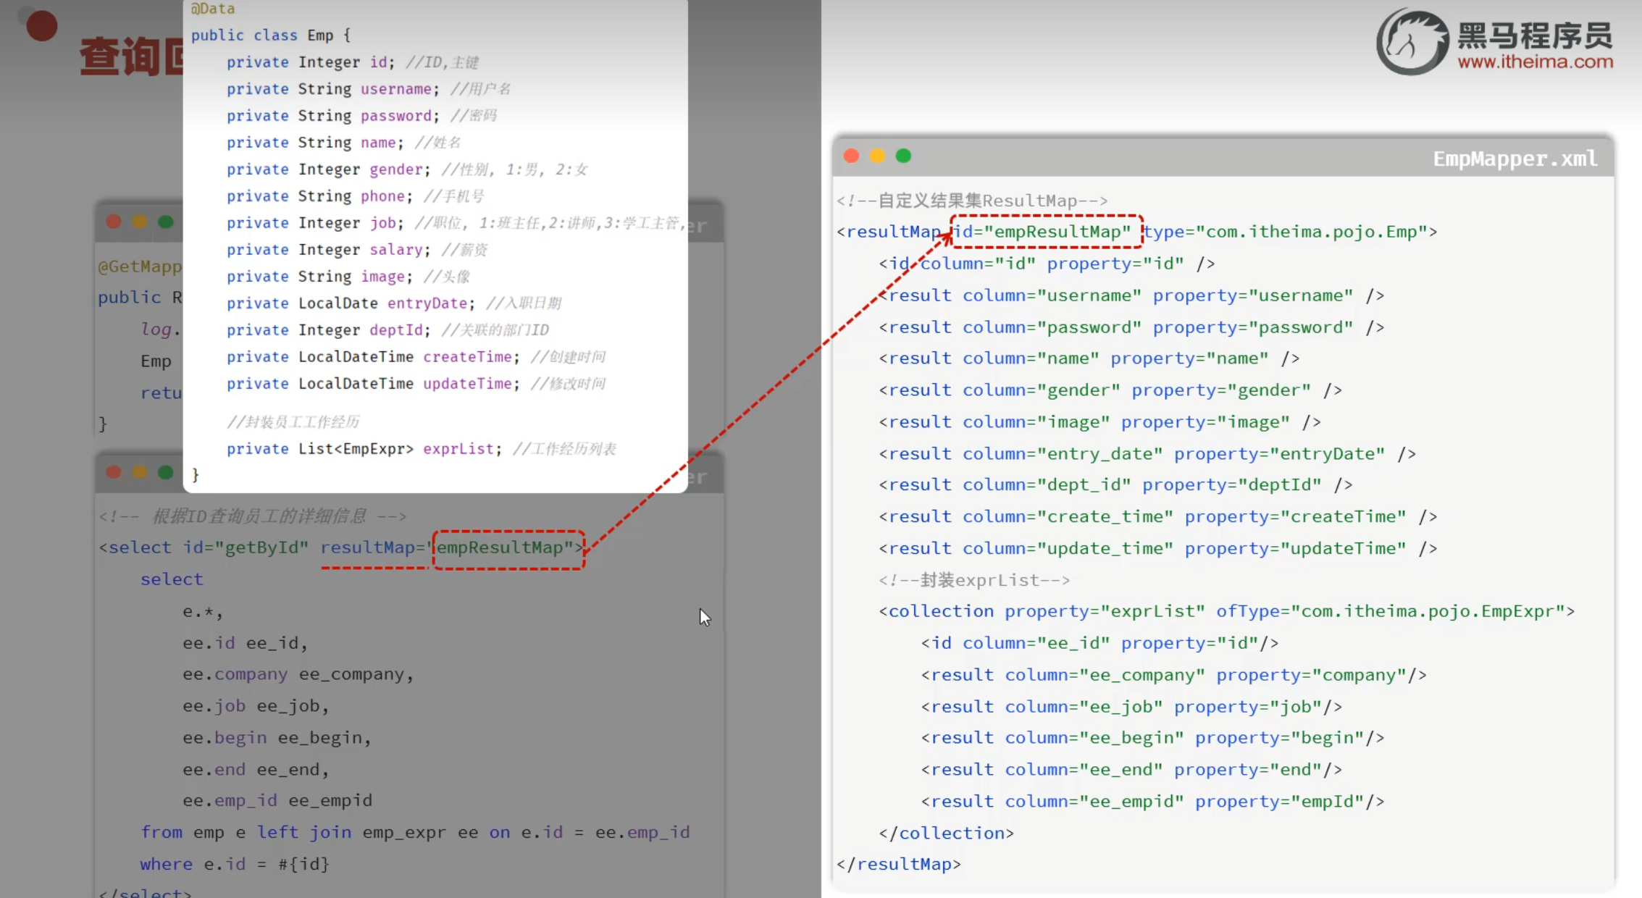This screenshot has height=898, width=1642.
Task: Click the entry_date result mapping line
Action: pos(1147,454)
